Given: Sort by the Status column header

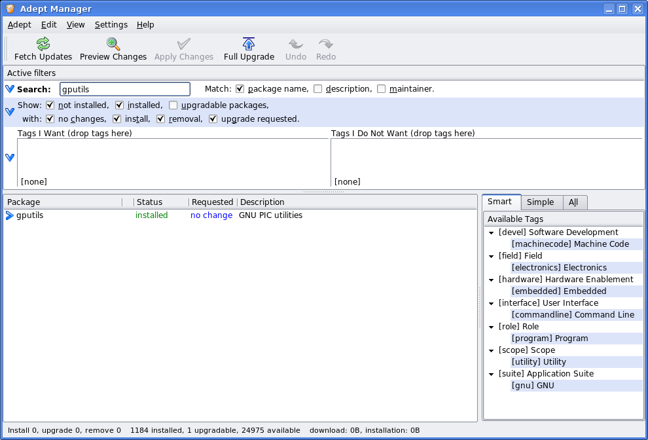Looking at the screenshot, I should point(149,202).
